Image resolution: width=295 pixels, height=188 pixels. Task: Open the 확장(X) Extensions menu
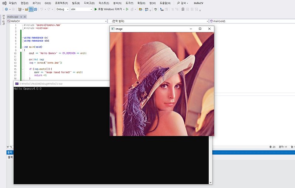[x=141, y=3]
